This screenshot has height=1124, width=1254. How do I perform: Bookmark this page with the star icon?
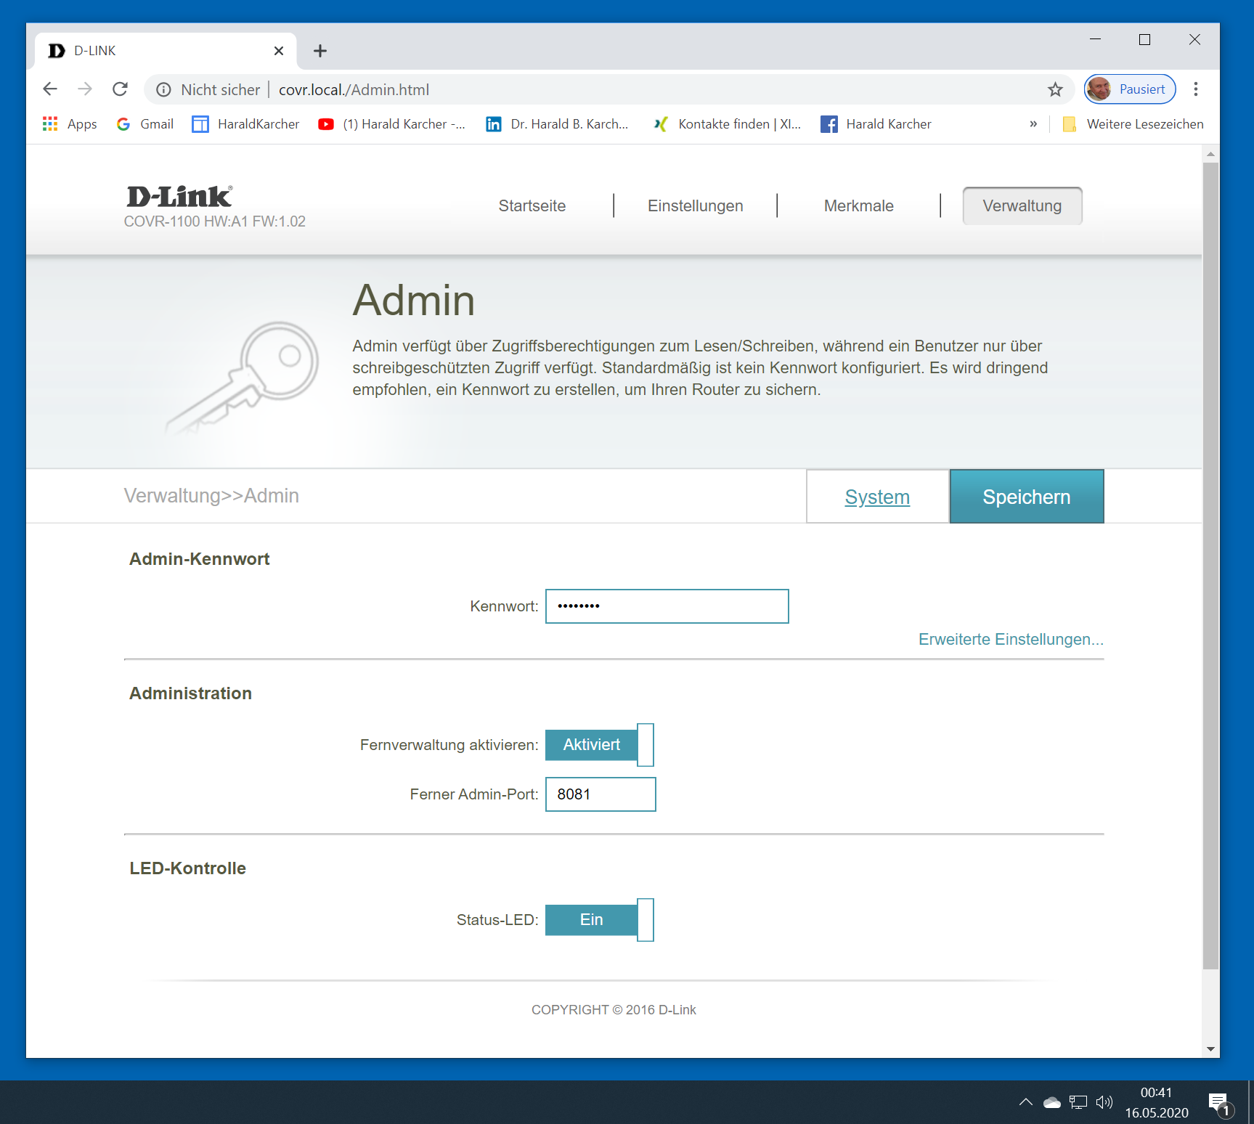click(1055, 89)
